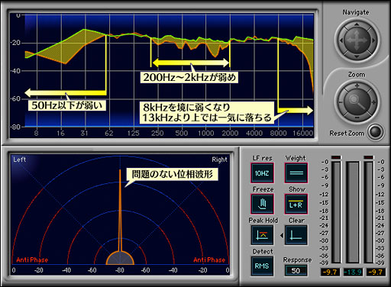Open the LF res 10HZ selector
The width and height of the screenshot is (391, 287).
click(262, 173)
